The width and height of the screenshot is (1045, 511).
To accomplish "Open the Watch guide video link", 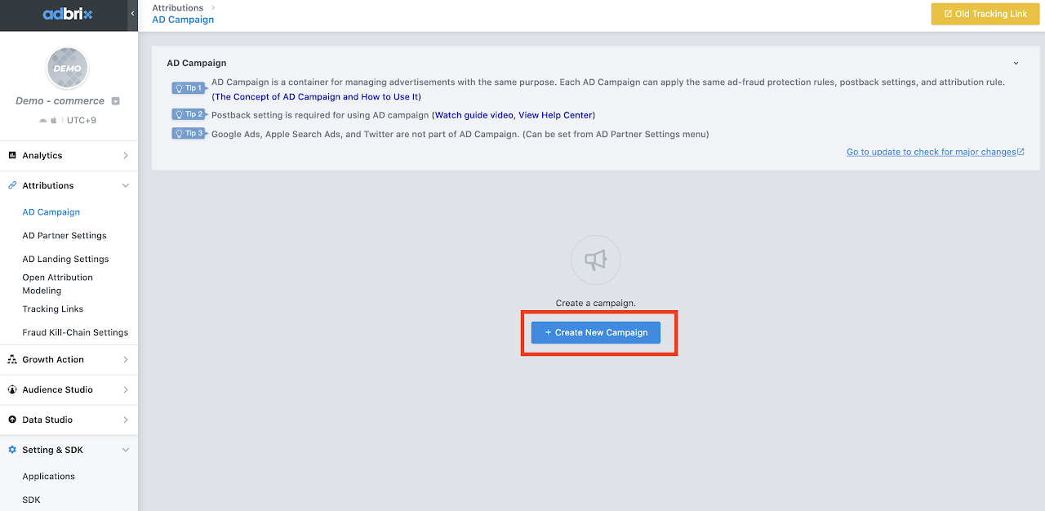I will 474,115.
